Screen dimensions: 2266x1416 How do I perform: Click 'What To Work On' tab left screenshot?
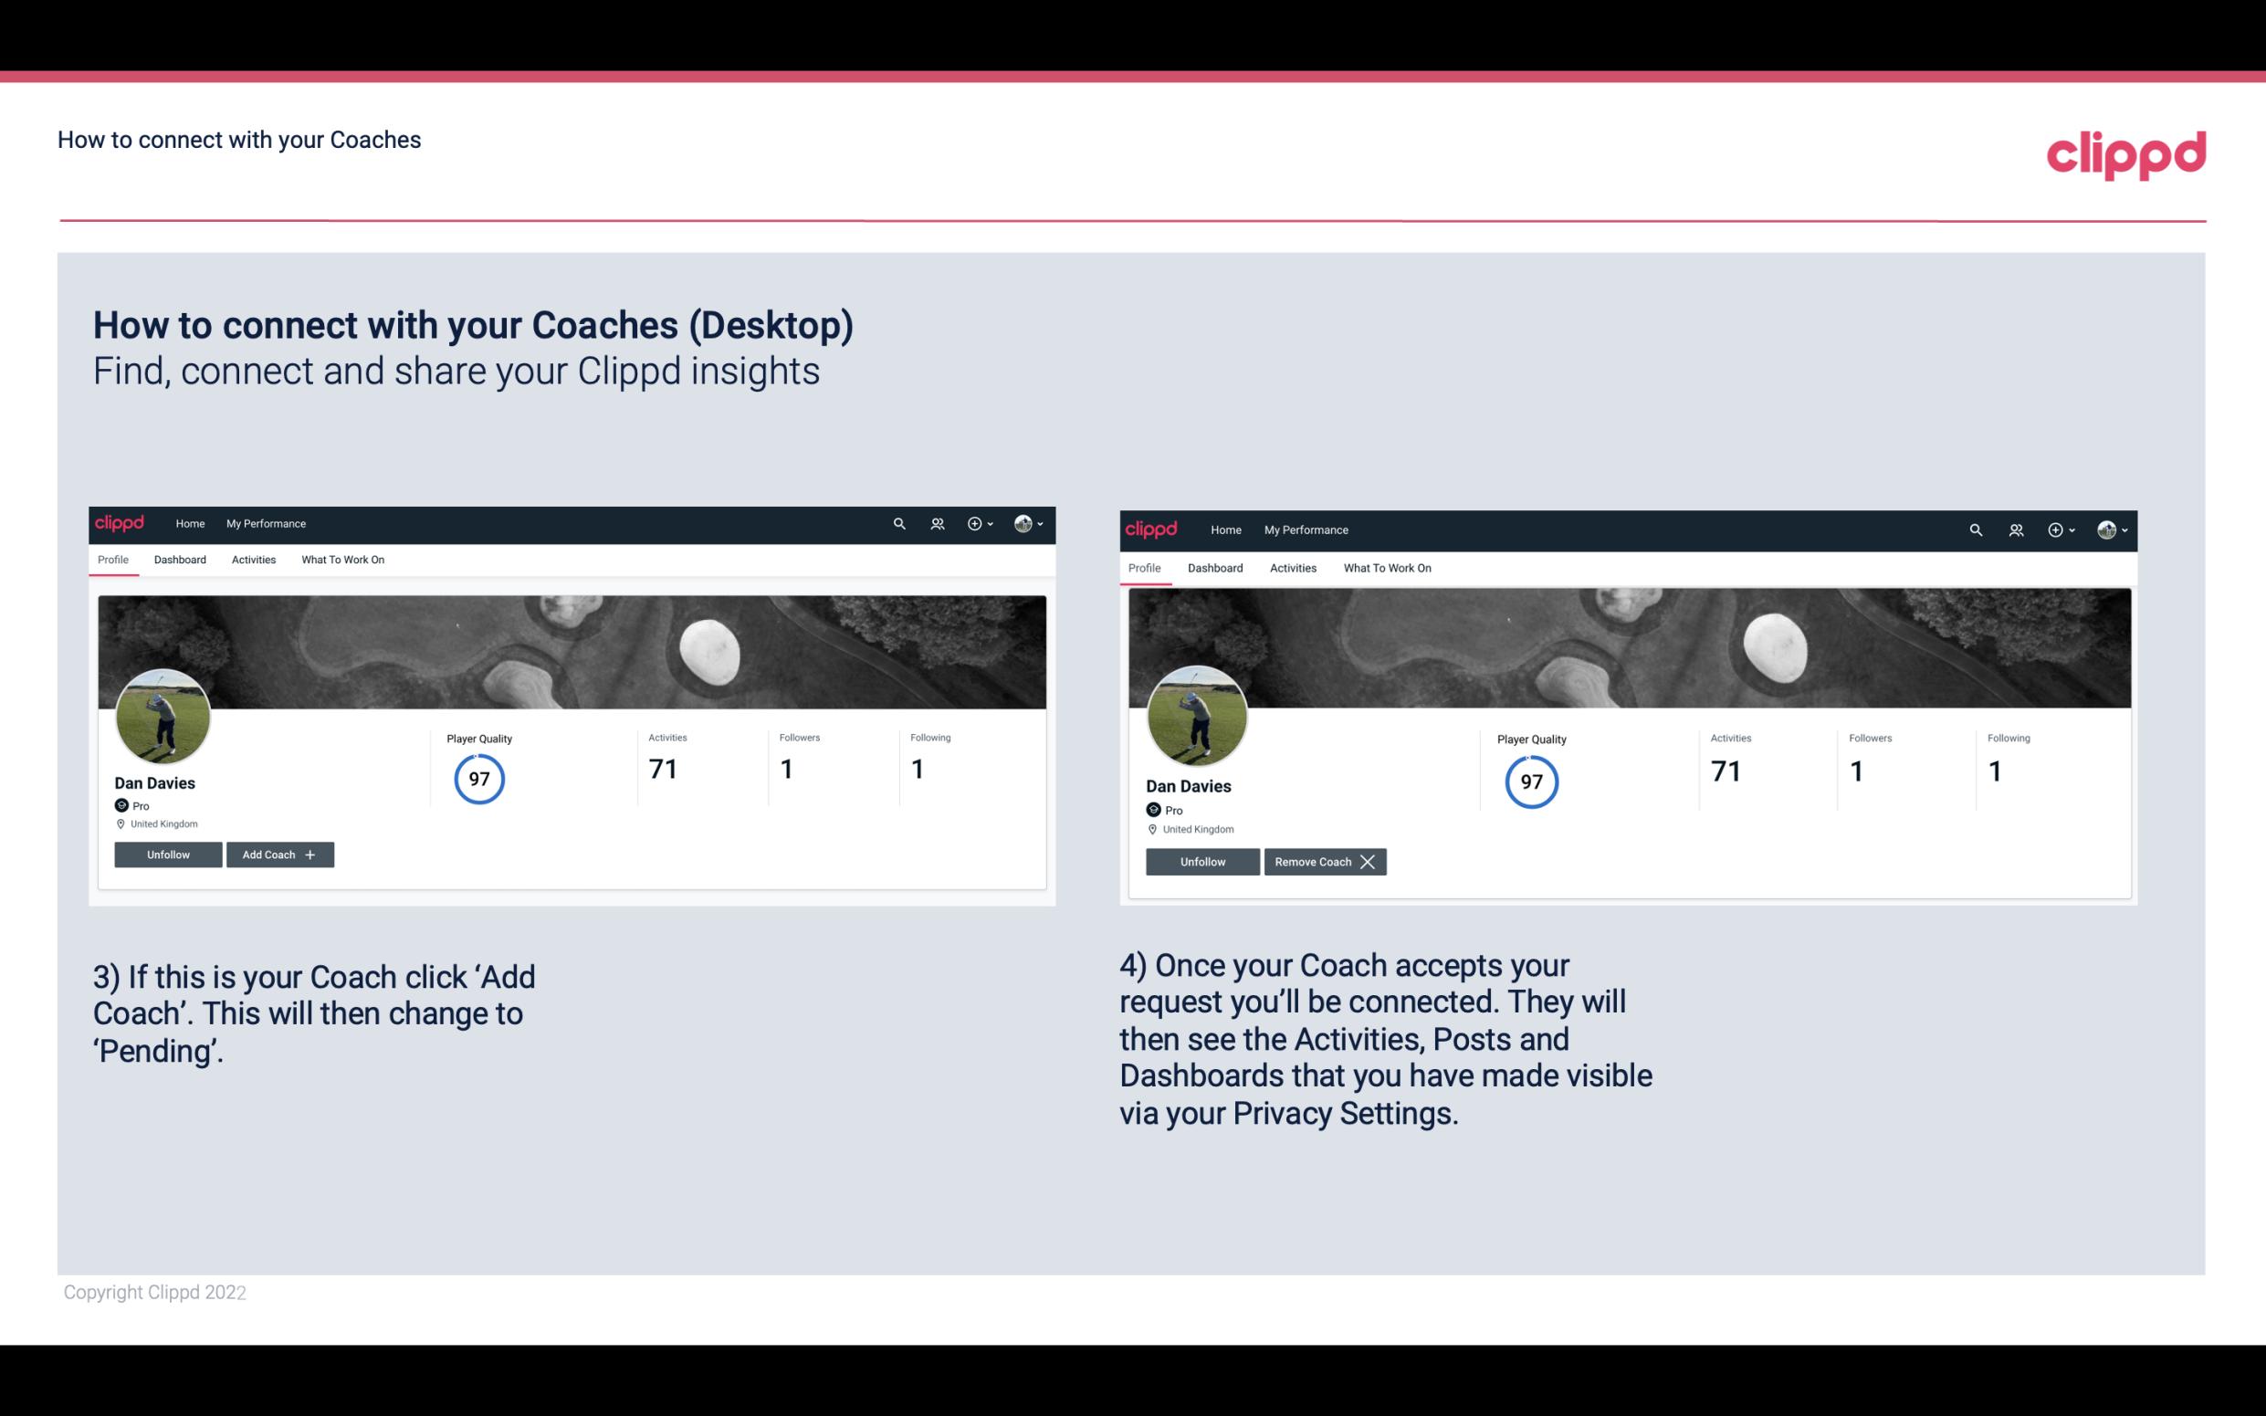coord(342,560)
